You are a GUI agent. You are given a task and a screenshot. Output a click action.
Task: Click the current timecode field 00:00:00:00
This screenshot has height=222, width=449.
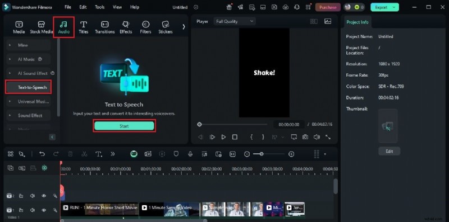[x=289, y=124]
